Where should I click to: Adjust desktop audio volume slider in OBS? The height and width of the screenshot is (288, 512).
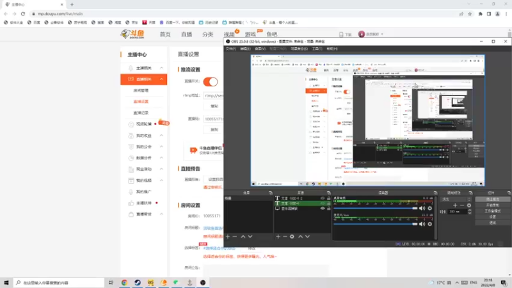click(376, 209)
